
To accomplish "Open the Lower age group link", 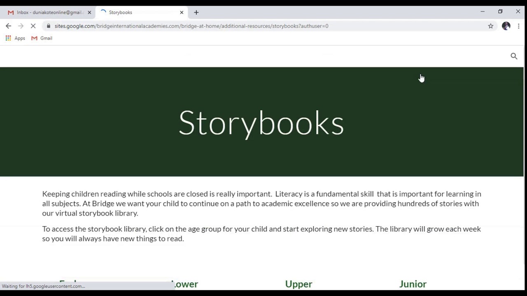I will [185, 284].
